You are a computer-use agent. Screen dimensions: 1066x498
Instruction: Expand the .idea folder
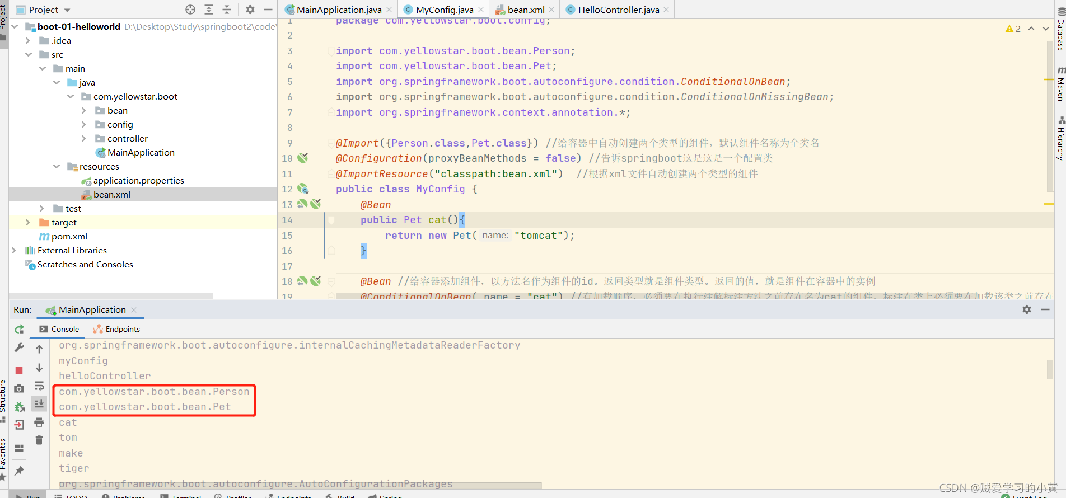point(28,40)
